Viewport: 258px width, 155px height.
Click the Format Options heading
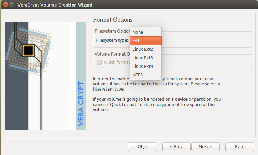point(113,20)
